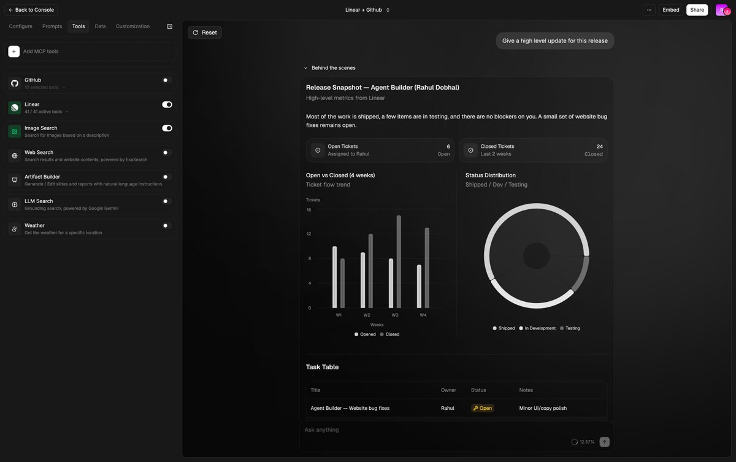Click the Owner column header

[448, 390]
